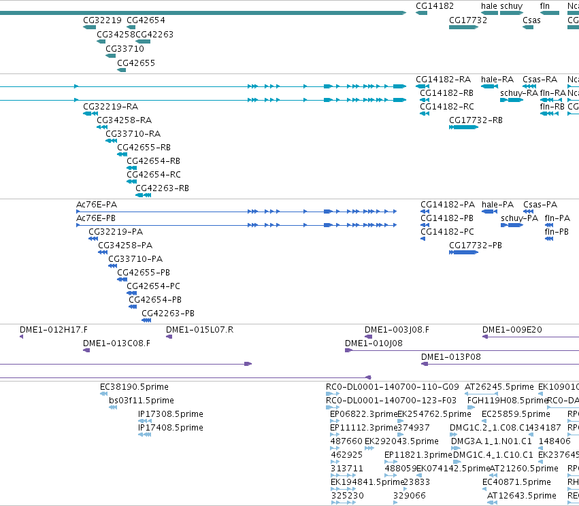Select transcript Csas-RA
The height and width of the screenshot is (506, 579).
coord(540,80)
